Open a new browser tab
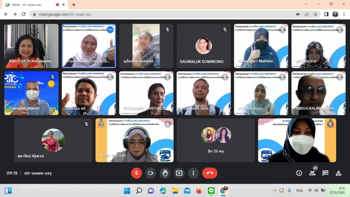The width and height of the screenshot is (350, 197). pyautogui.click(x=74, y=5)
